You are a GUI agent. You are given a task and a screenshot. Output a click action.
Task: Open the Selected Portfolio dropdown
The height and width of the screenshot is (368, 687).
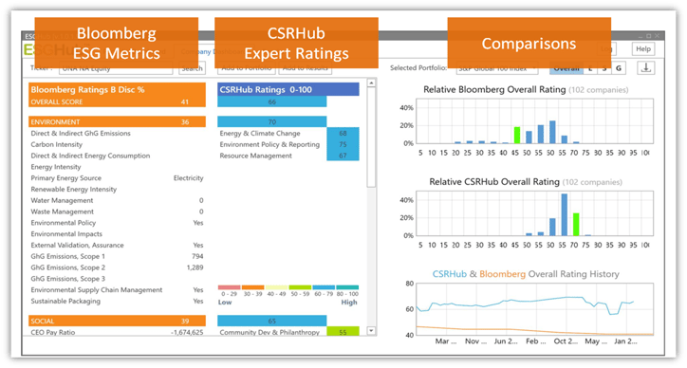tap(497, 69)
